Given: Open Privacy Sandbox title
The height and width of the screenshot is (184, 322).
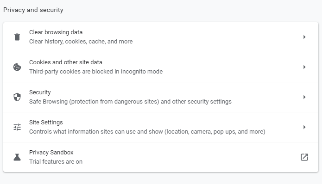Looking at the screenshot, I should 51,153.
